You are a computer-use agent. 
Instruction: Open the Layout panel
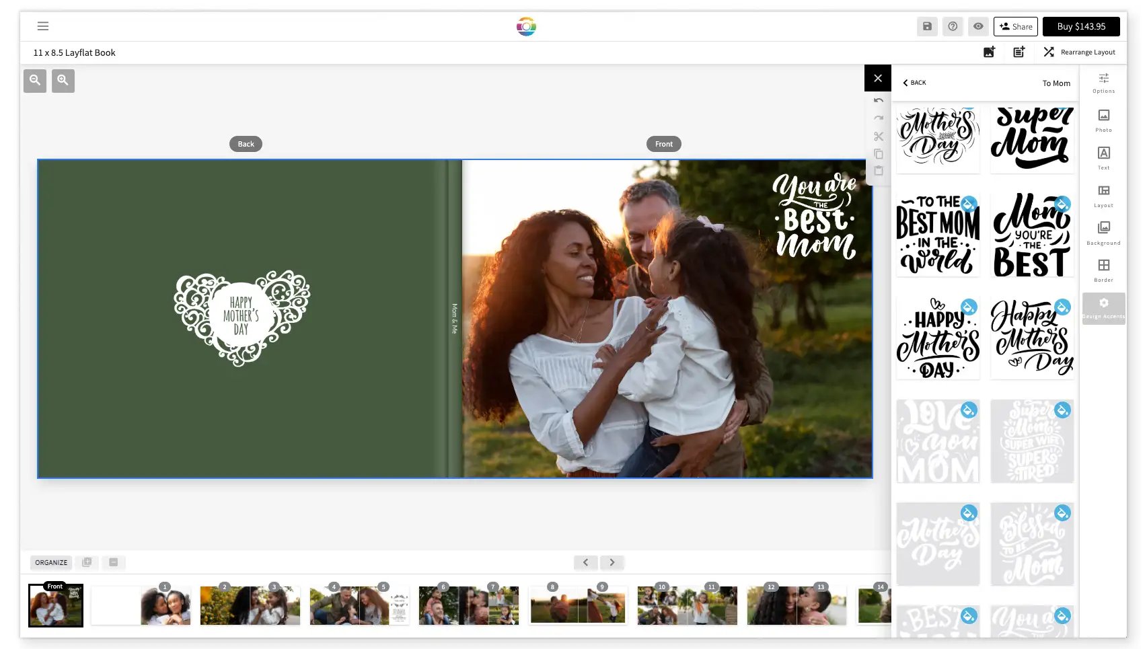click(x=1103, y=195)
